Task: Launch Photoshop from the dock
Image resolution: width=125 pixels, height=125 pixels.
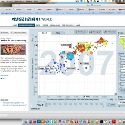Action: coord(39,122)
